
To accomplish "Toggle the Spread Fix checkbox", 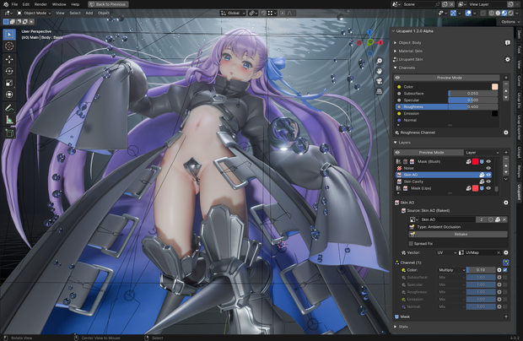I will 411,244.
